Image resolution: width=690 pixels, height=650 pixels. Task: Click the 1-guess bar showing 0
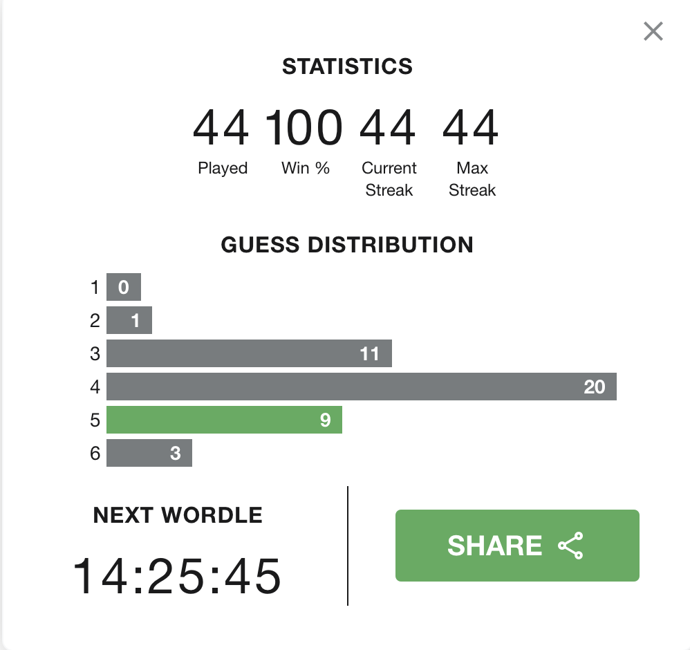(x=124, y=287)
